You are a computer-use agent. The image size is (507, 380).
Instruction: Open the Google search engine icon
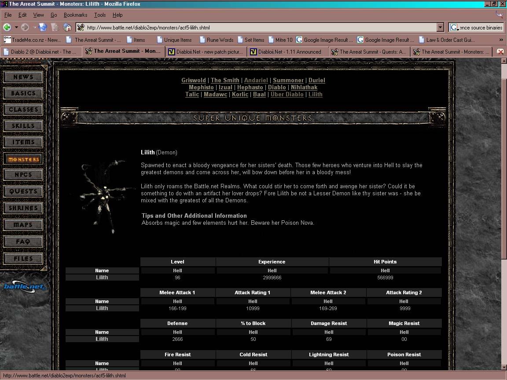[x=454, y=27]
